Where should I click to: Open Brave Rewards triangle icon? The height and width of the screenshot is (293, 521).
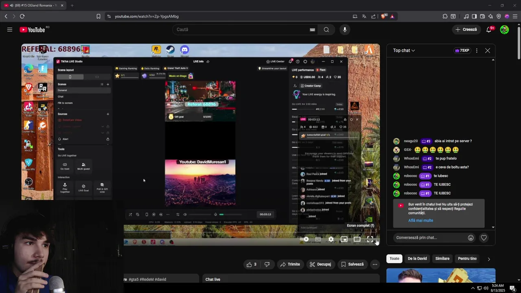[x=392, y=16]
